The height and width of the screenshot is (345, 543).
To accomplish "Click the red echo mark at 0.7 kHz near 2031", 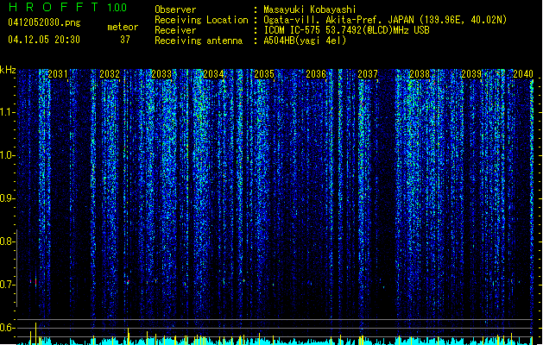I will [x=35, y=282].
